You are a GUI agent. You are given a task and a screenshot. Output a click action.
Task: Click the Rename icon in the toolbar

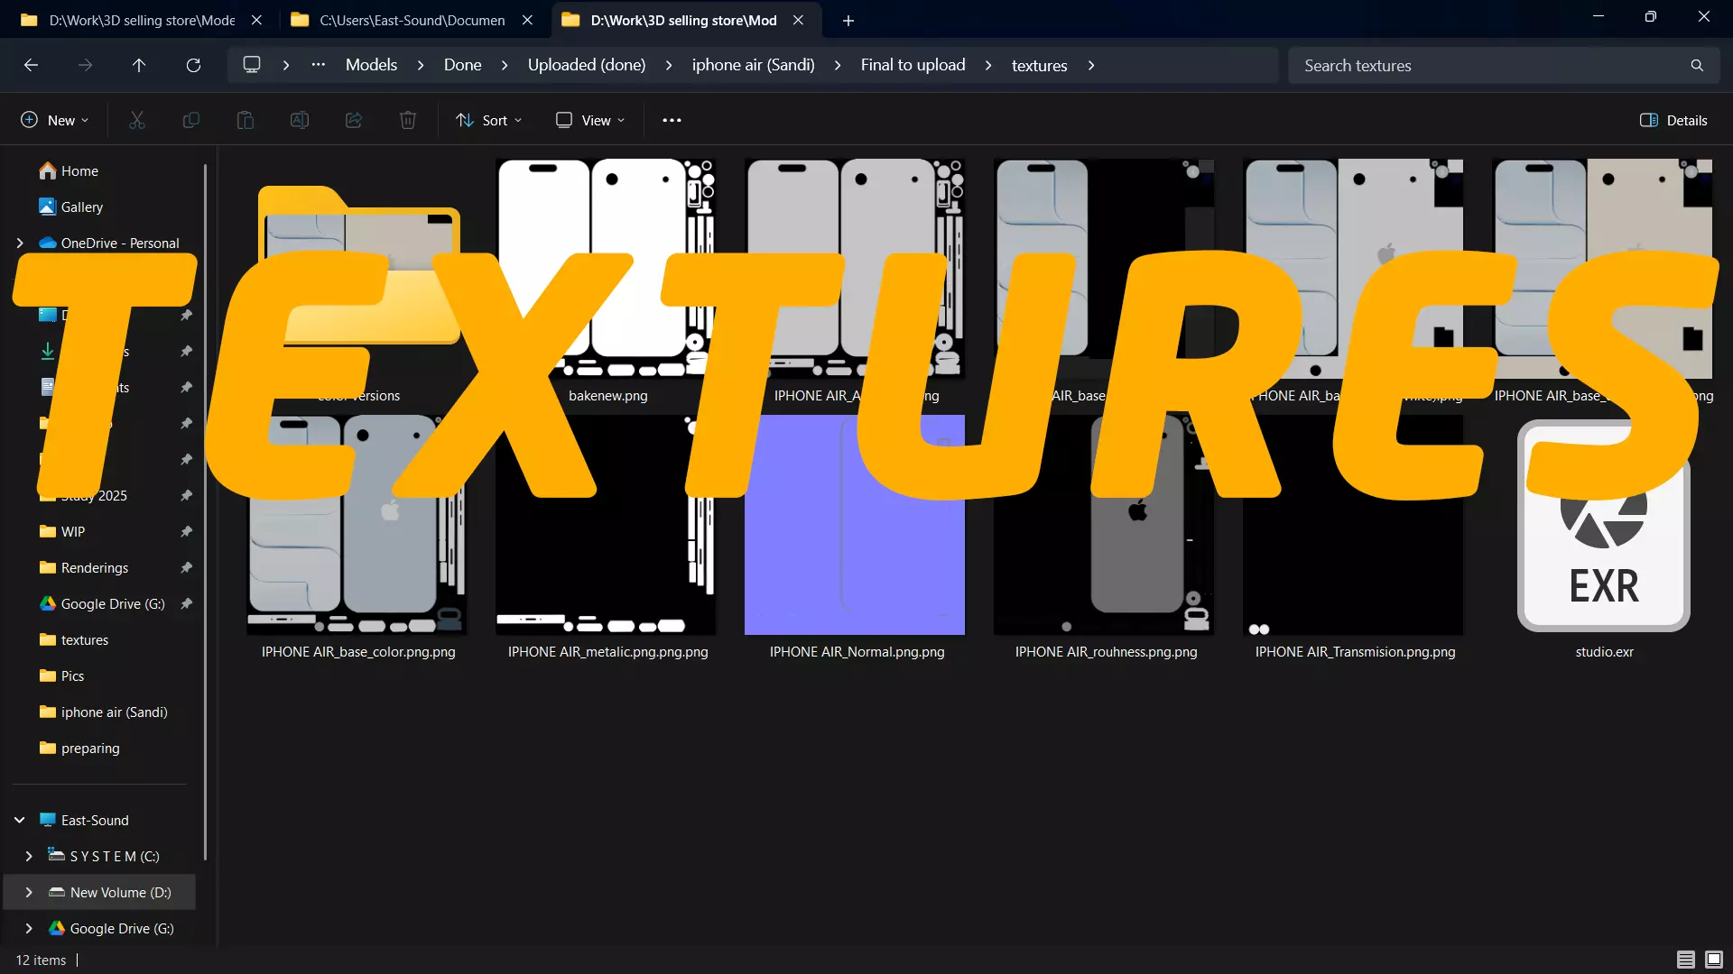[300, 120]
